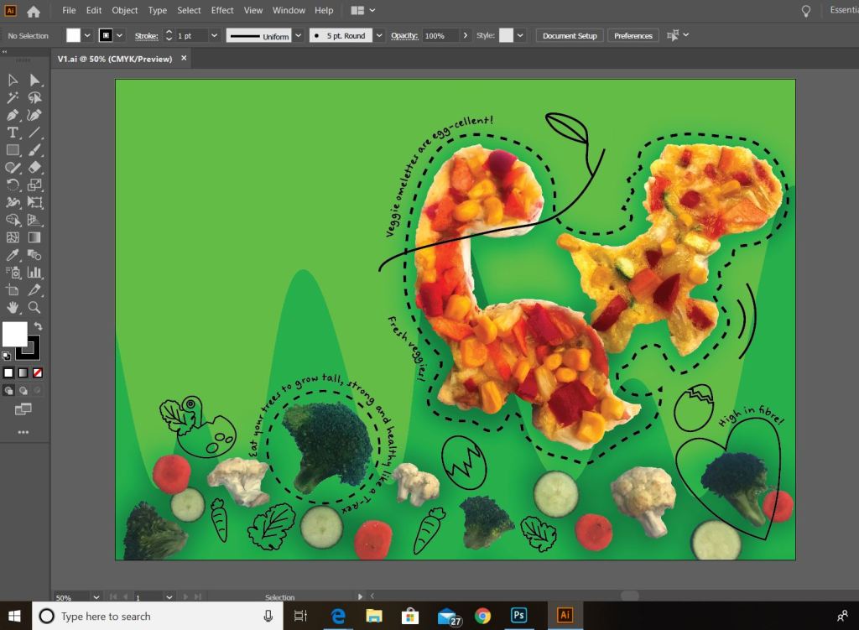Select the Gradient tool
The width and height of the screenshot is (859, 630).
pos(34,238)
